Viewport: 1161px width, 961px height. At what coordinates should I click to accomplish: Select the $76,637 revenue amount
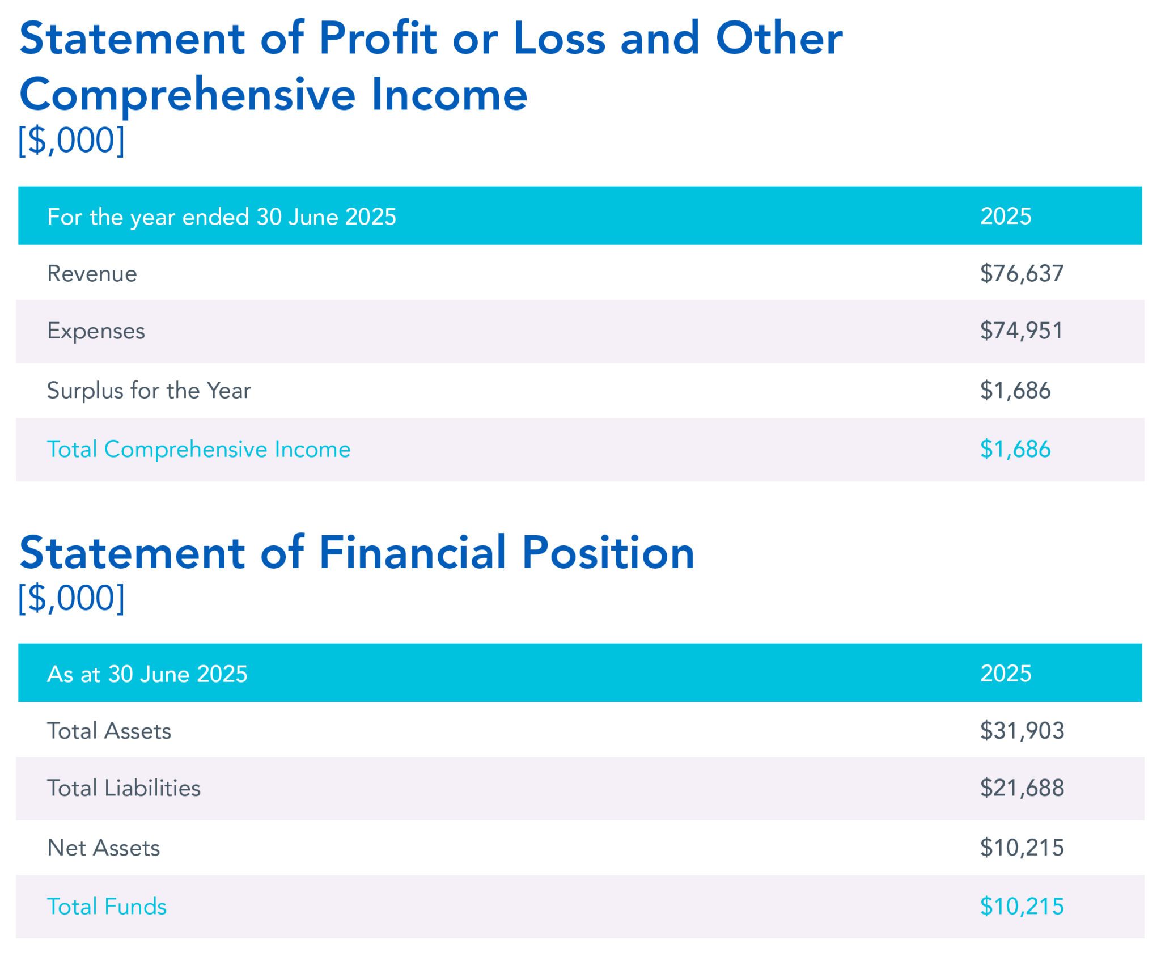[x=1022, y=273]
